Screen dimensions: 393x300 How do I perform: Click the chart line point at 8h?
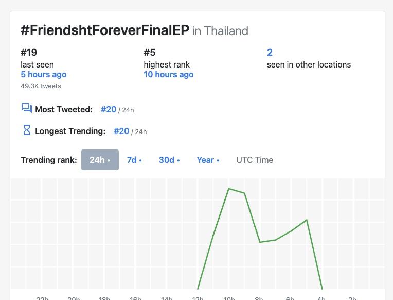[x=260, y=242]
